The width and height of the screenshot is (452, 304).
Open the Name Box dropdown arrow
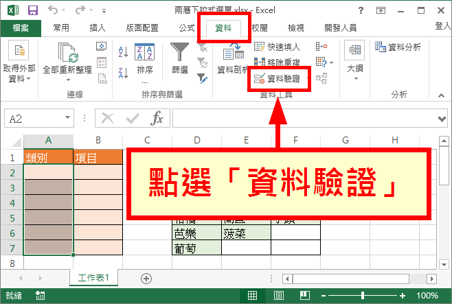pos(68,117)
